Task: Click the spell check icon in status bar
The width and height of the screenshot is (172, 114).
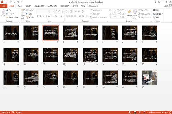Action: (13, 112)
